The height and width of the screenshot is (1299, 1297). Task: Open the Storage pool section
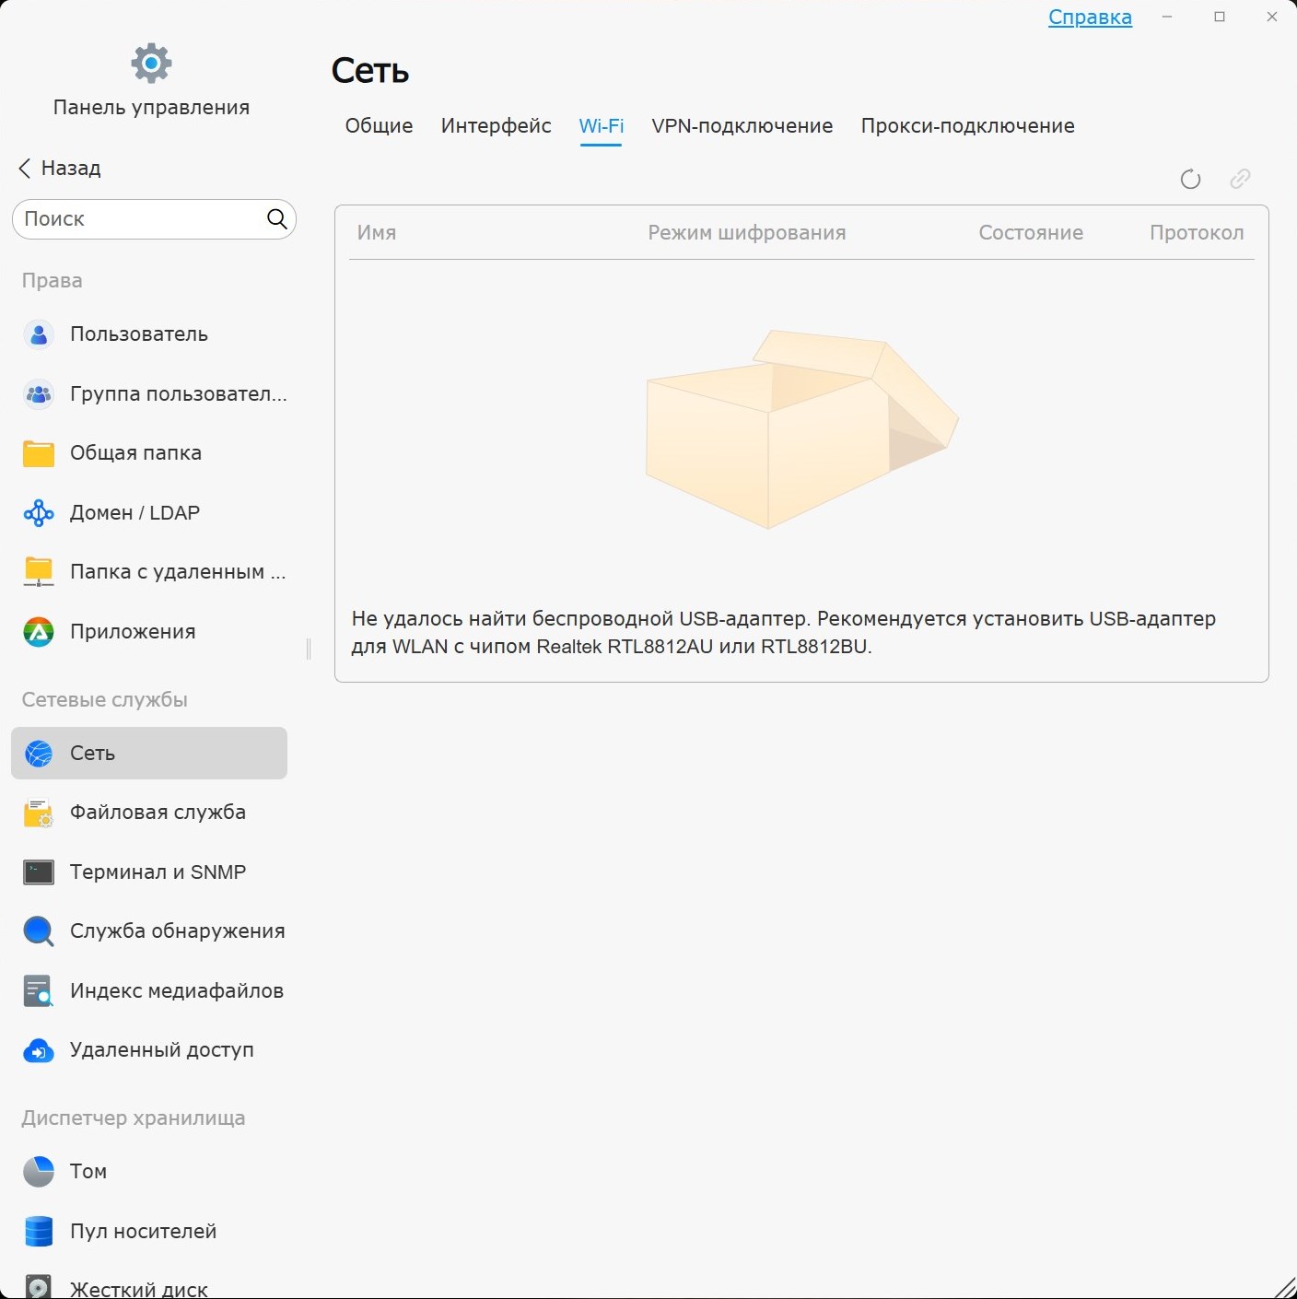pyautogui.click(x=143, y=1232)
